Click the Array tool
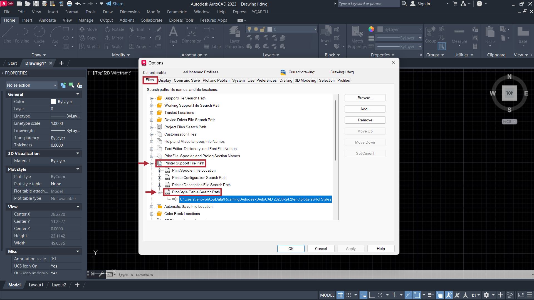This screenshot has width=534, height=300. click(x=138, y=47)
